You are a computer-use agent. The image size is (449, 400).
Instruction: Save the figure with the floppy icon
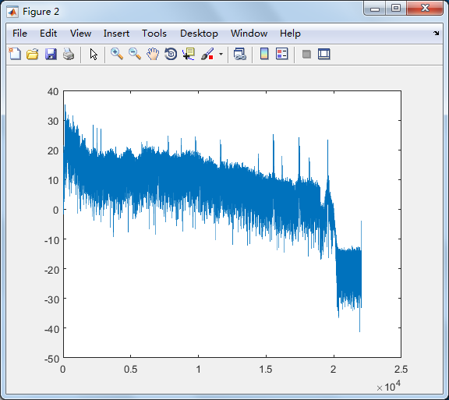(x=51, y=54)
